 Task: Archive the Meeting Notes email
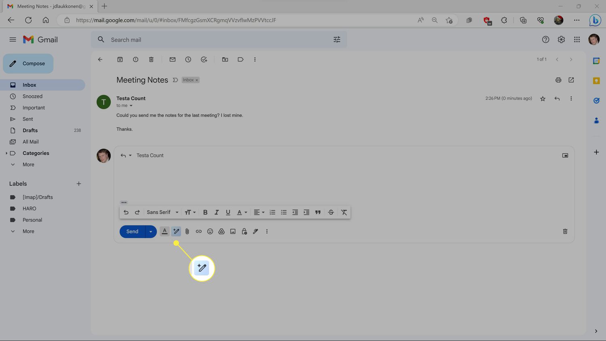point(120,59)
